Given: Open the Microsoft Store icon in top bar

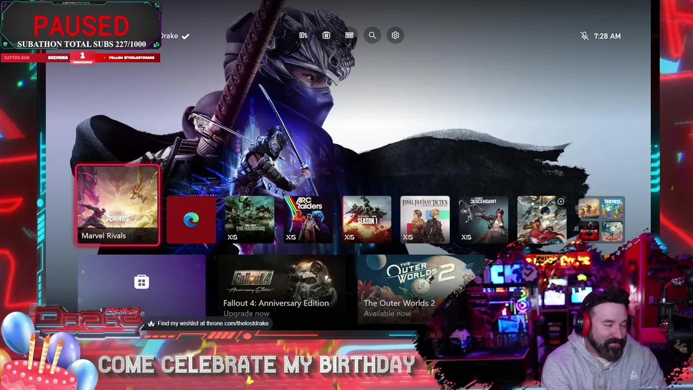Looking at the screenshot, I should pos(326,35).
